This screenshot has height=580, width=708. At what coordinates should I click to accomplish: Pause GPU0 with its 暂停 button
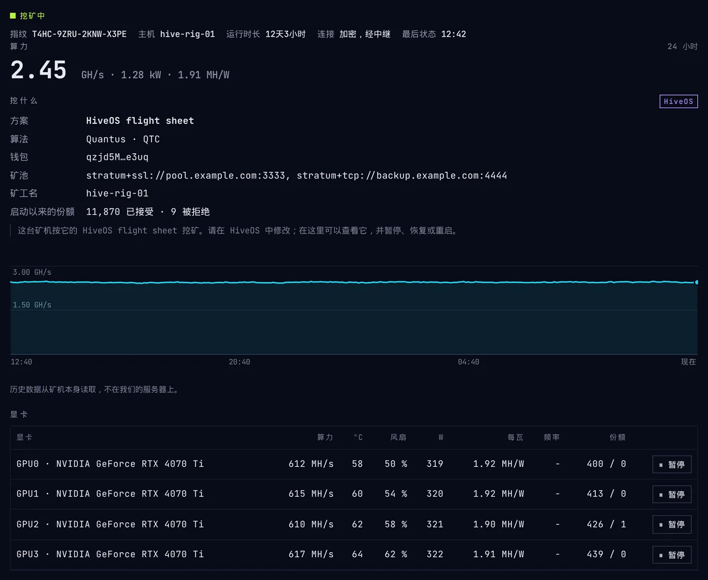click(672, 465)
